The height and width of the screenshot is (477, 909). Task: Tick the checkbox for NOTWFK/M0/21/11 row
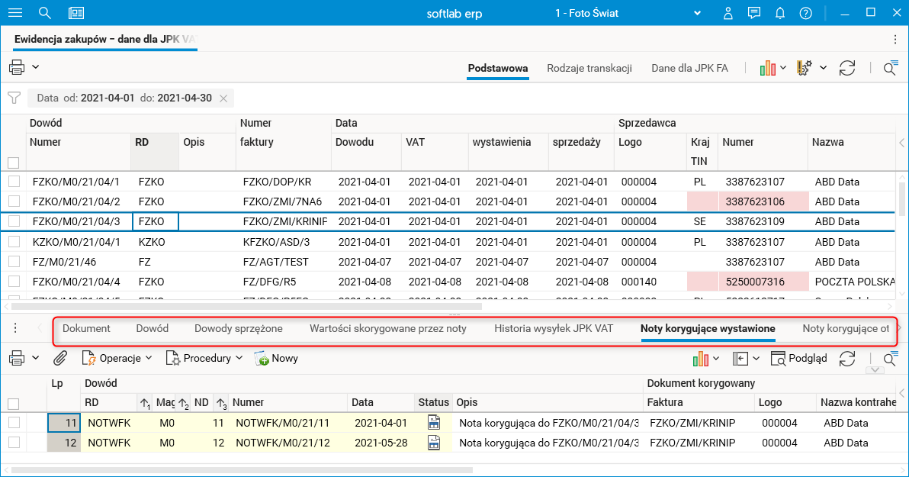pos(14,422)
